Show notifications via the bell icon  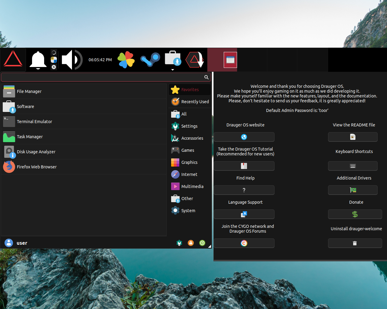point(38,60)
